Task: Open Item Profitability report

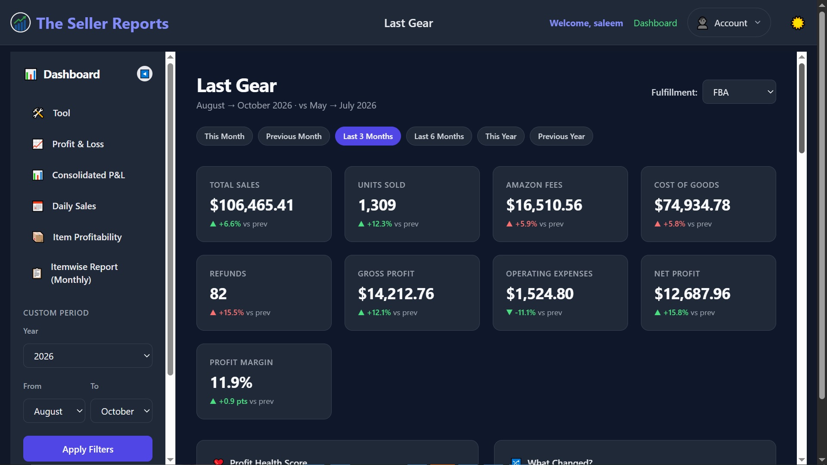Action: 88,237
